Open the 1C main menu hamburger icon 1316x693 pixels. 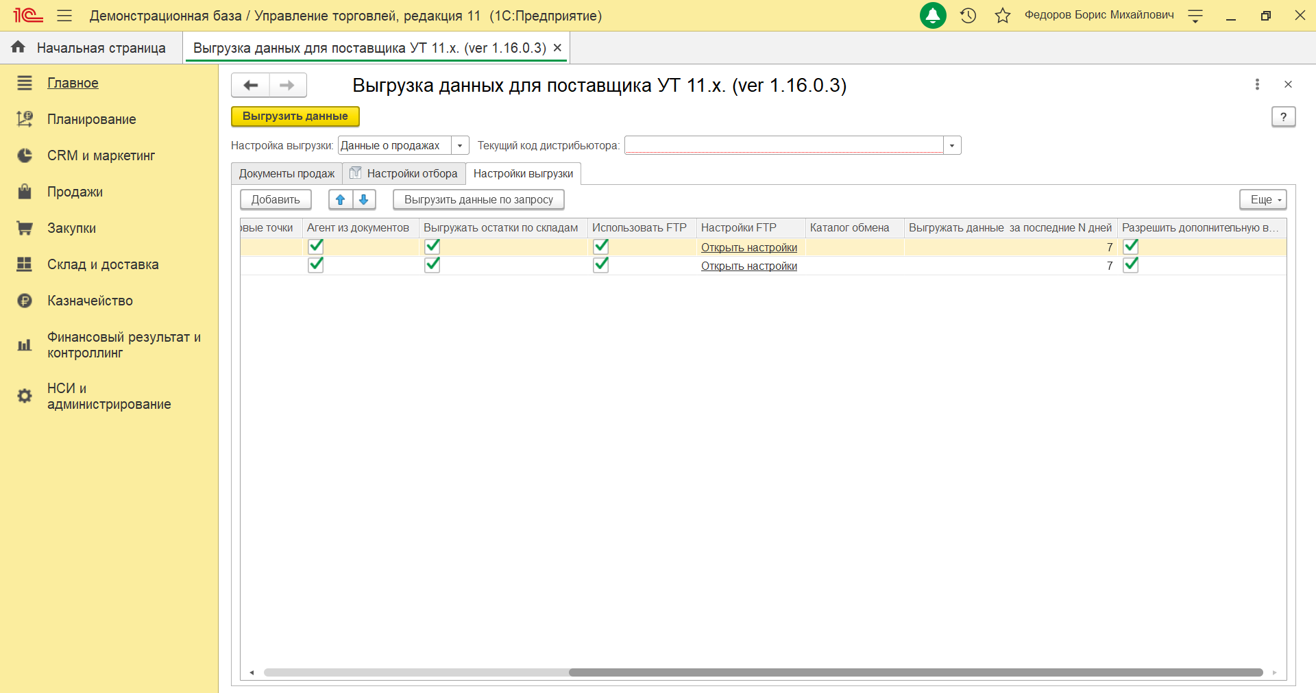[x=64, y=15]
